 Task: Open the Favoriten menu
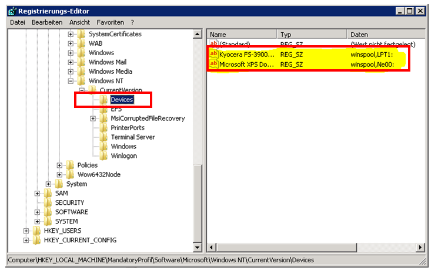pos(111,22)
